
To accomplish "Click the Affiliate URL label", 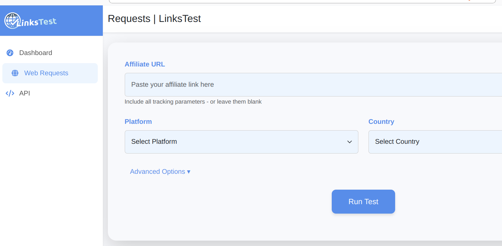I will click(145, 64).
